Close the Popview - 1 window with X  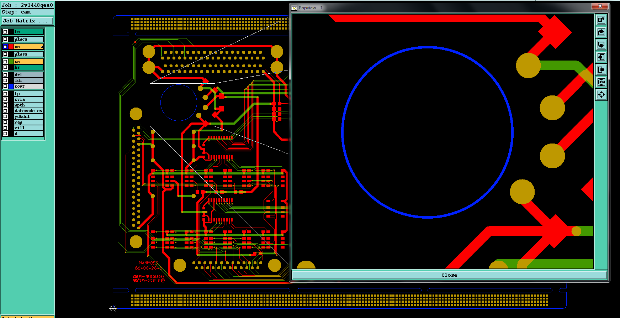tap(600, 6)
